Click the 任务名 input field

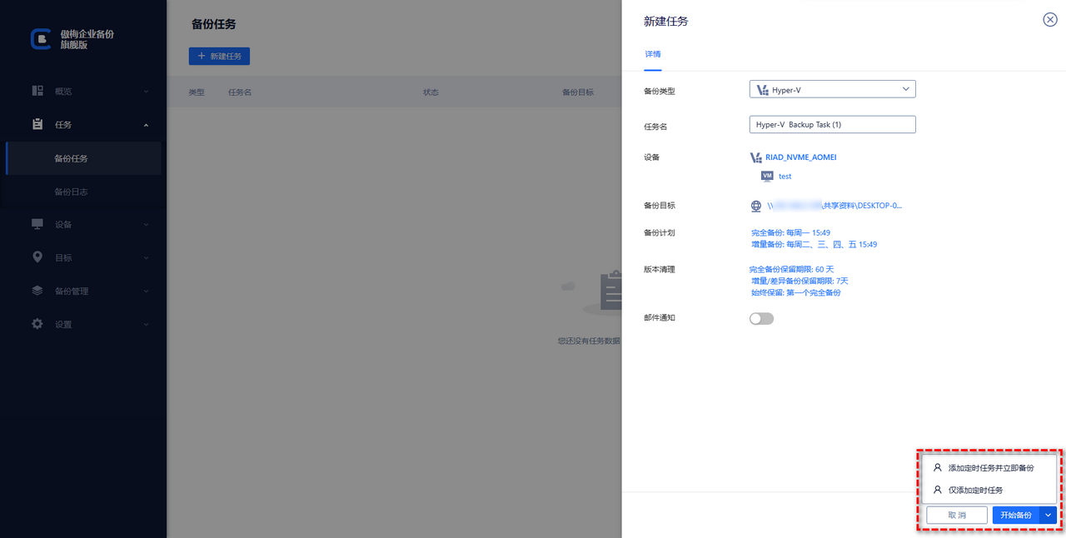tap(833, 124)
